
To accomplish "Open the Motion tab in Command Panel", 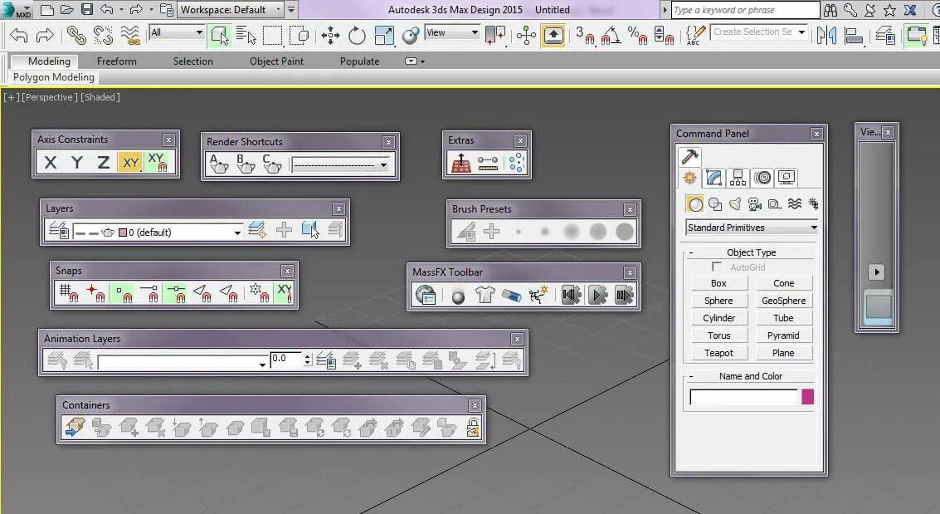I will (x=762, y=178).
